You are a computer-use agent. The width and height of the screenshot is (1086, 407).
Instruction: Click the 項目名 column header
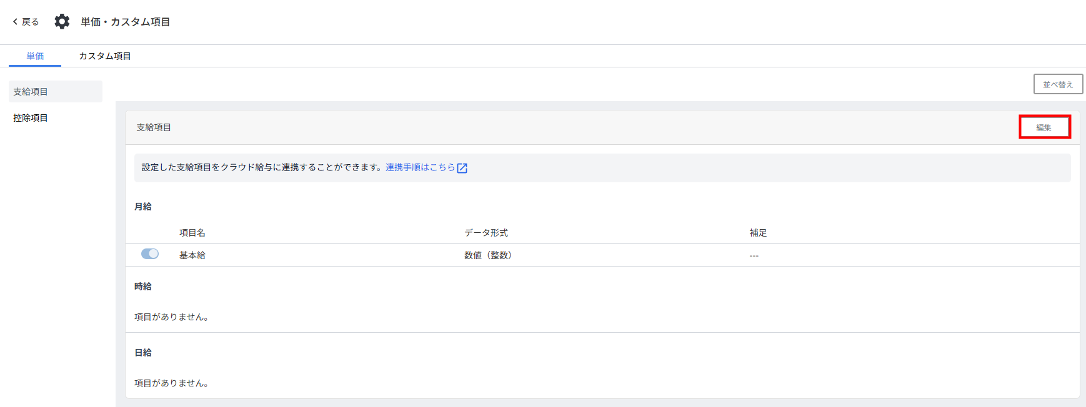pyautogui.click(x=192, y=233)
